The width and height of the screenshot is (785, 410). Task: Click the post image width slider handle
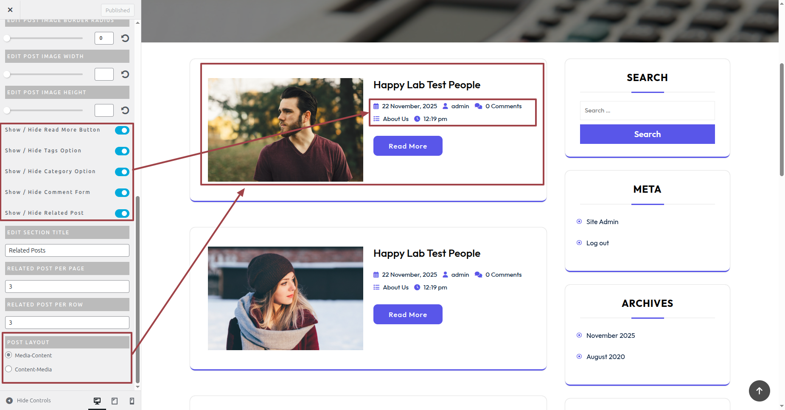point(7,74)
